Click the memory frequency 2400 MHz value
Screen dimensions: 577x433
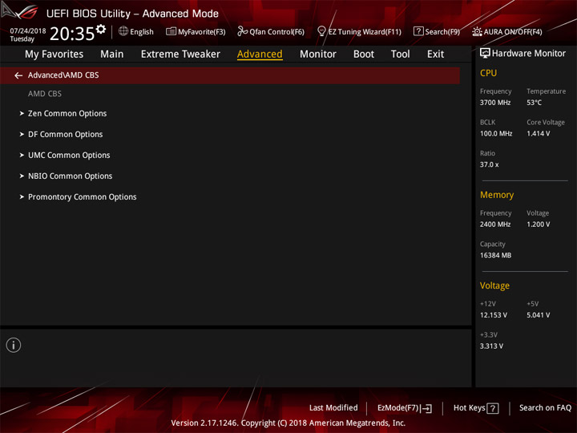(495, 225)
